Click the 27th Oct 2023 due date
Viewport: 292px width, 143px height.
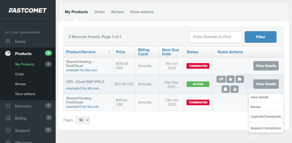[x=172, y=102]
